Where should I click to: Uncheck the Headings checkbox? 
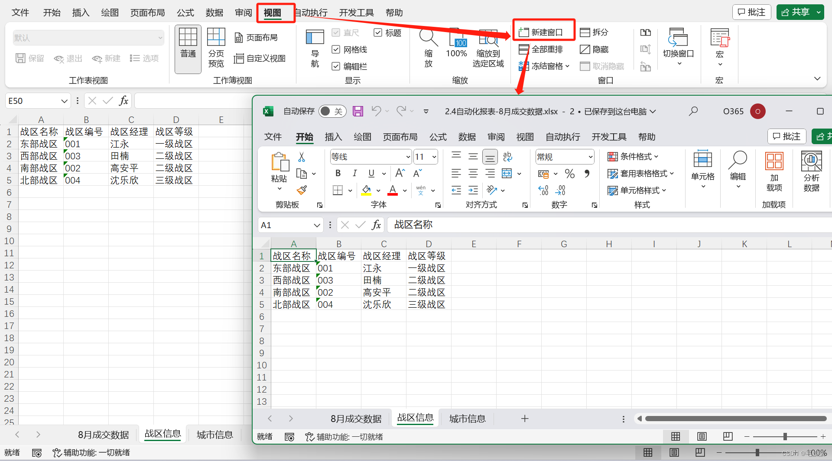click(x=377, y=33)
